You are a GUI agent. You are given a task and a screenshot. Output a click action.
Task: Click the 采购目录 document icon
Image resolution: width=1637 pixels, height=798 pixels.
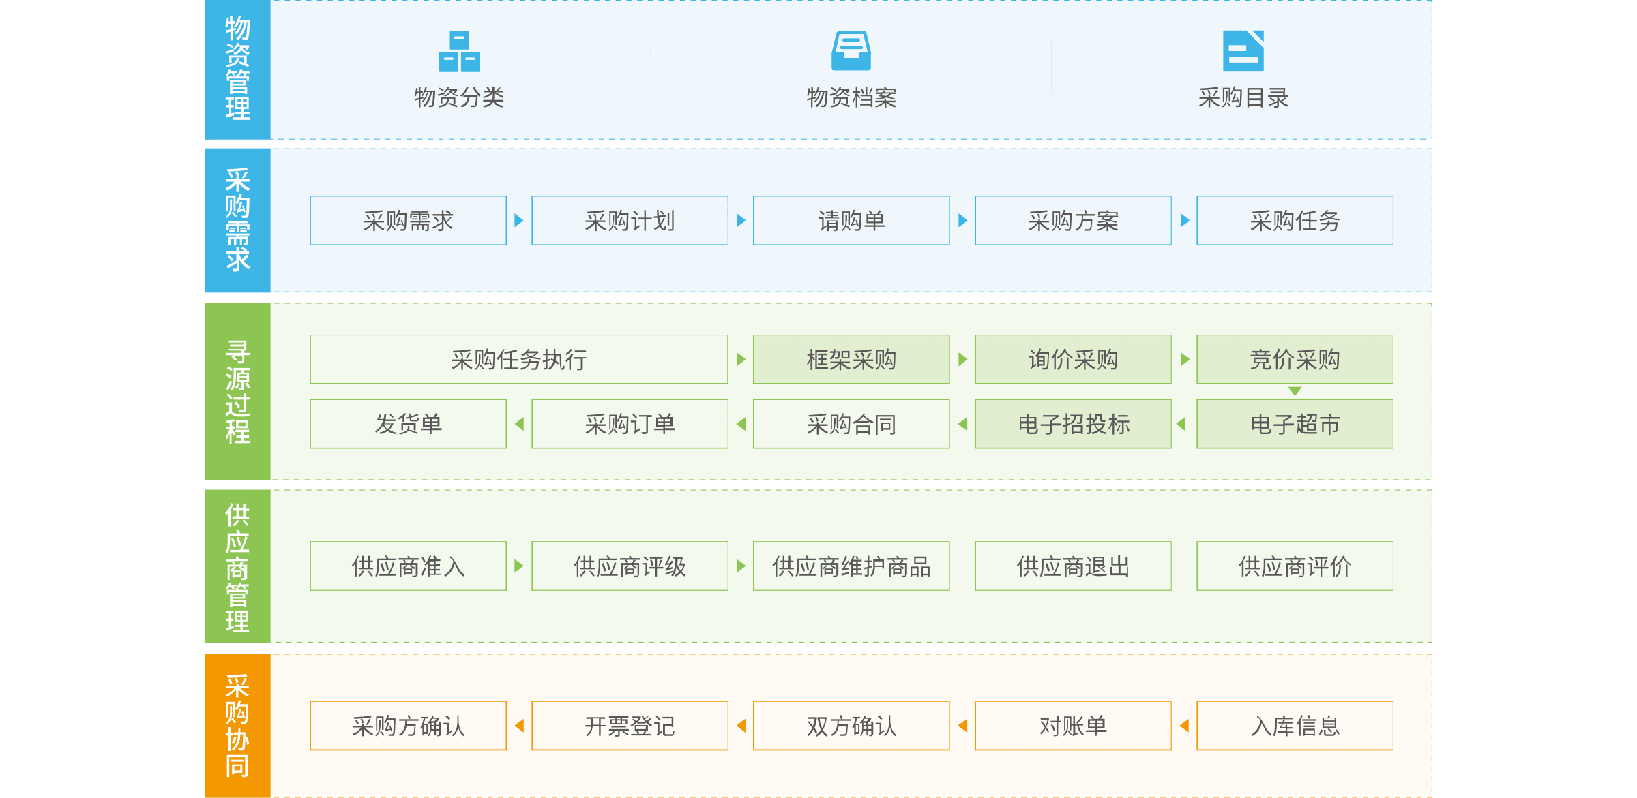tap(1243, 51)
